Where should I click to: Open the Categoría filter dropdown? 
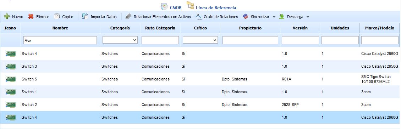120,40
